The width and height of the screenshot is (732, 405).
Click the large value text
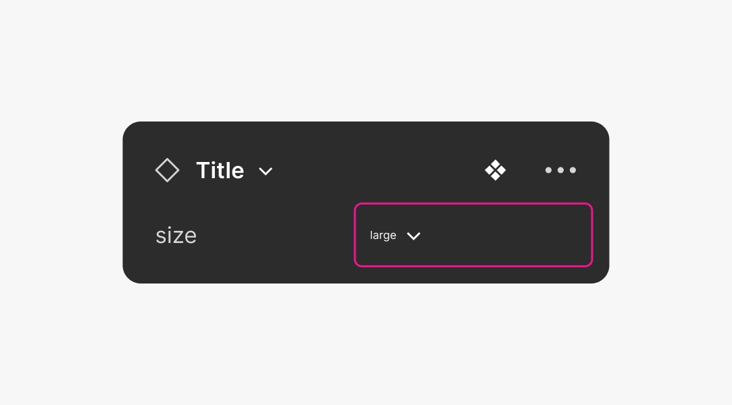[x=383, y=236]
